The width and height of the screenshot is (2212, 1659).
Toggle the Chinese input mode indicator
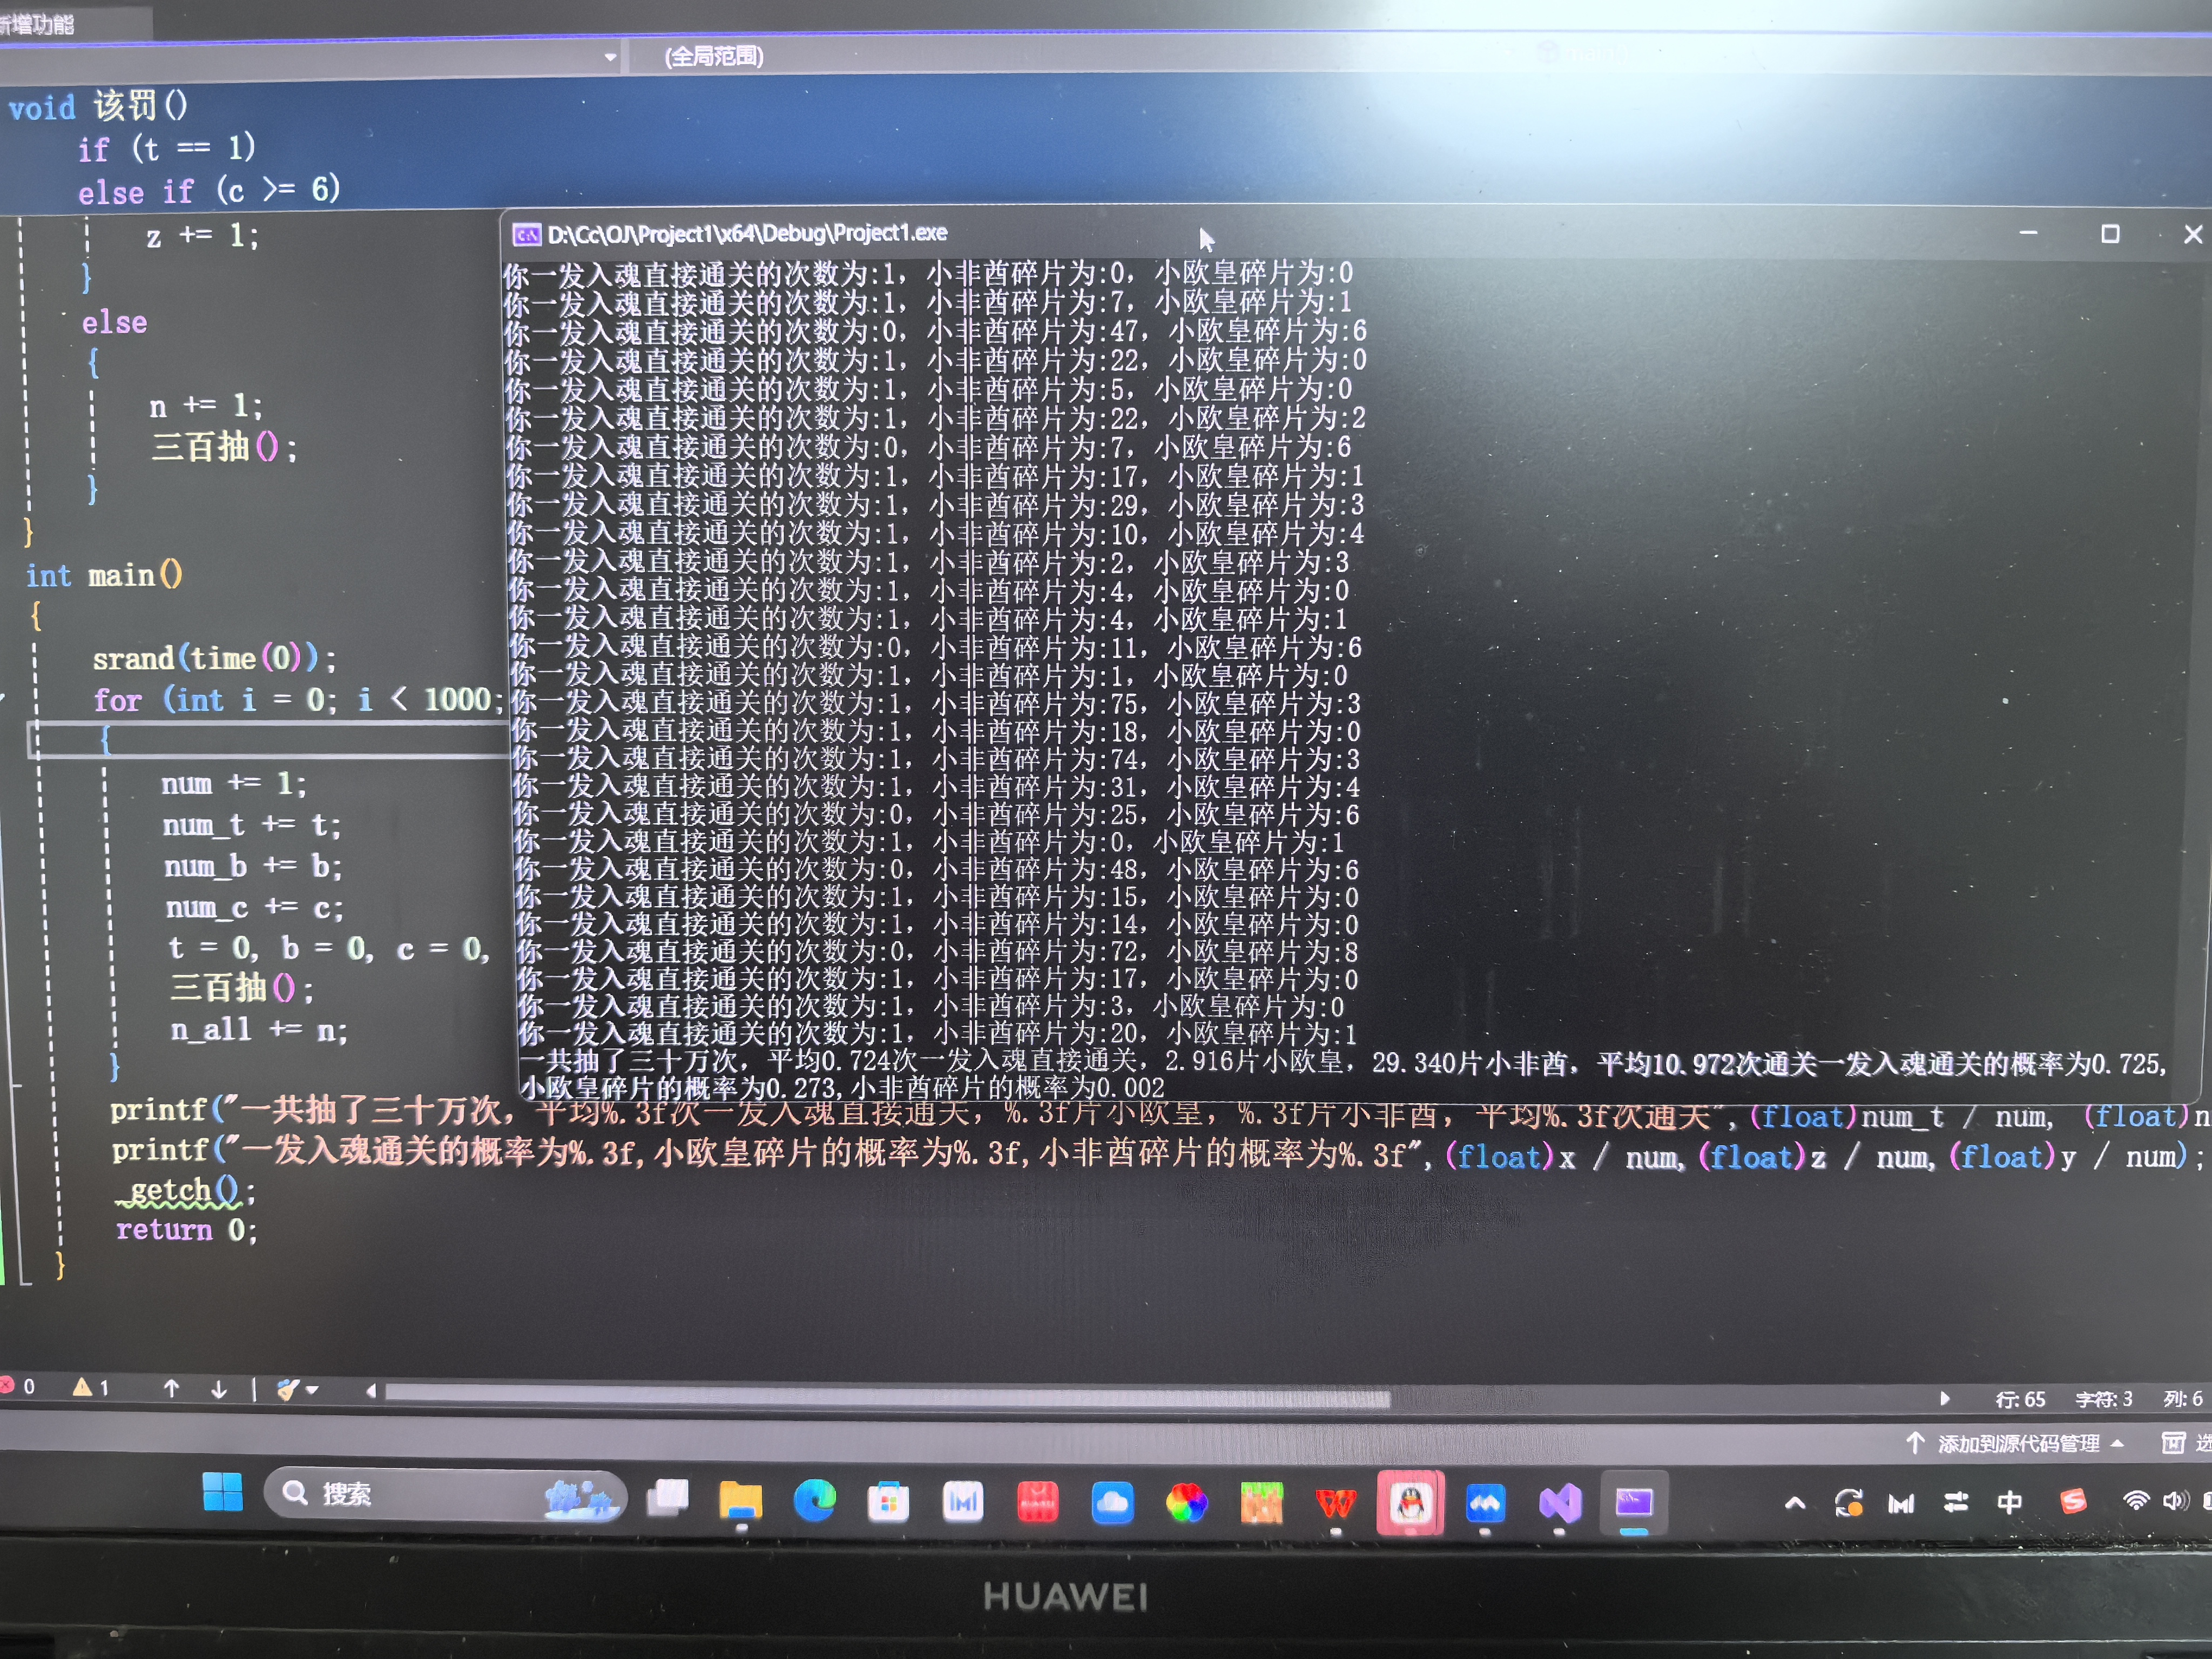pyautogui.click(x=2010, y=1502)
